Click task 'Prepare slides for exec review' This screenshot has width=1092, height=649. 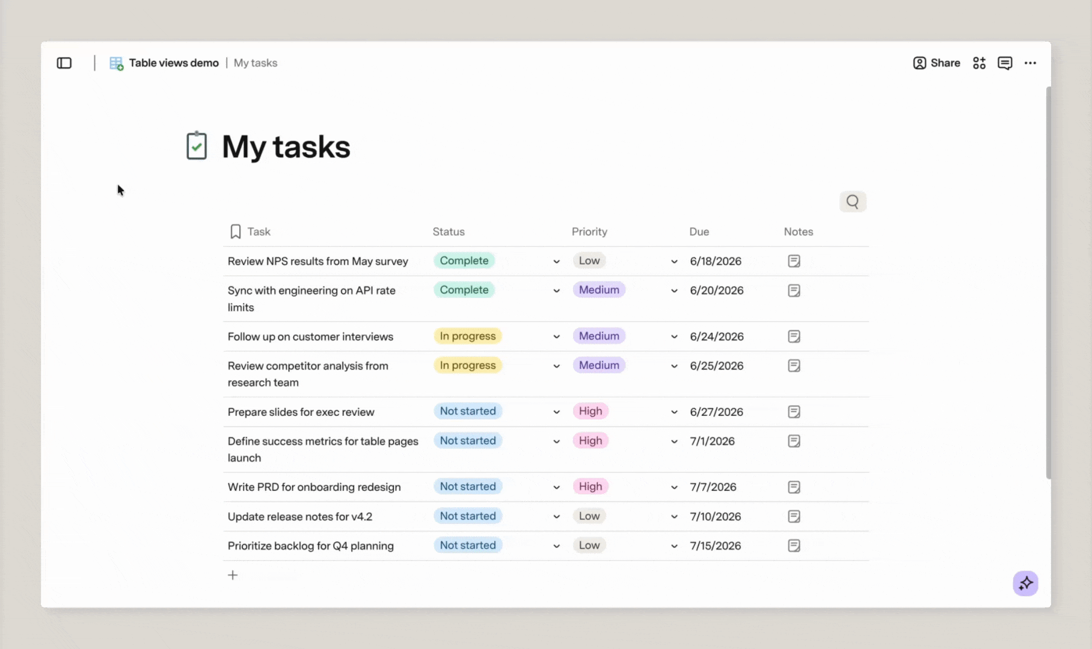pyautogui.click(x=301, y=412)
